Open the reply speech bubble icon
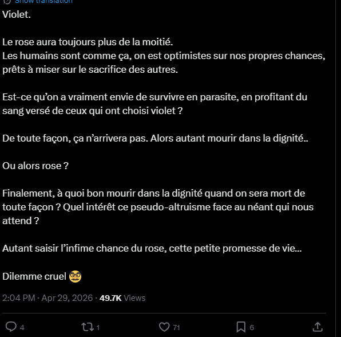The width and height of the screenshot is (341, 337). click(11, 327)
